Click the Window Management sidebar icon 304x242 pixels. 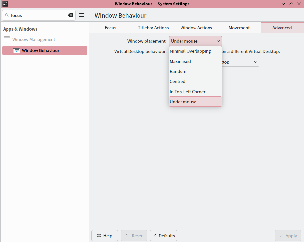pos(7,39)
